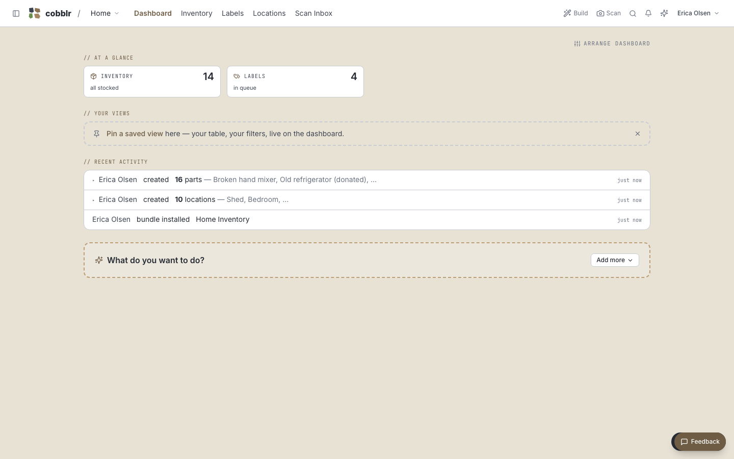Click Arrange Dashboard
The image size is (734, 459).
click(x=612, y=43)
